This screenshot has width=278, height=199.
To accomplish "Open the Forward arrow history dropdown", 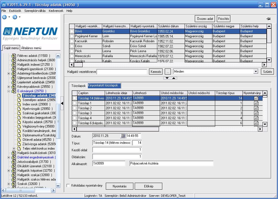I will 20,17.
